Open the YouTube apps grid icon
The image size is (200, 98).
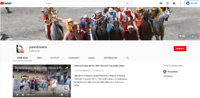coord(167,3)
